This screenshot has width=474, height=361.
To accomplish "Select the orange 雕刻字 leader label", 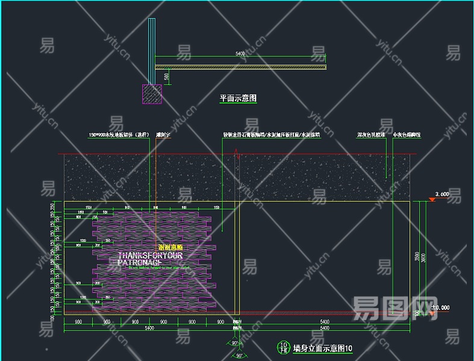I will 163,135.
